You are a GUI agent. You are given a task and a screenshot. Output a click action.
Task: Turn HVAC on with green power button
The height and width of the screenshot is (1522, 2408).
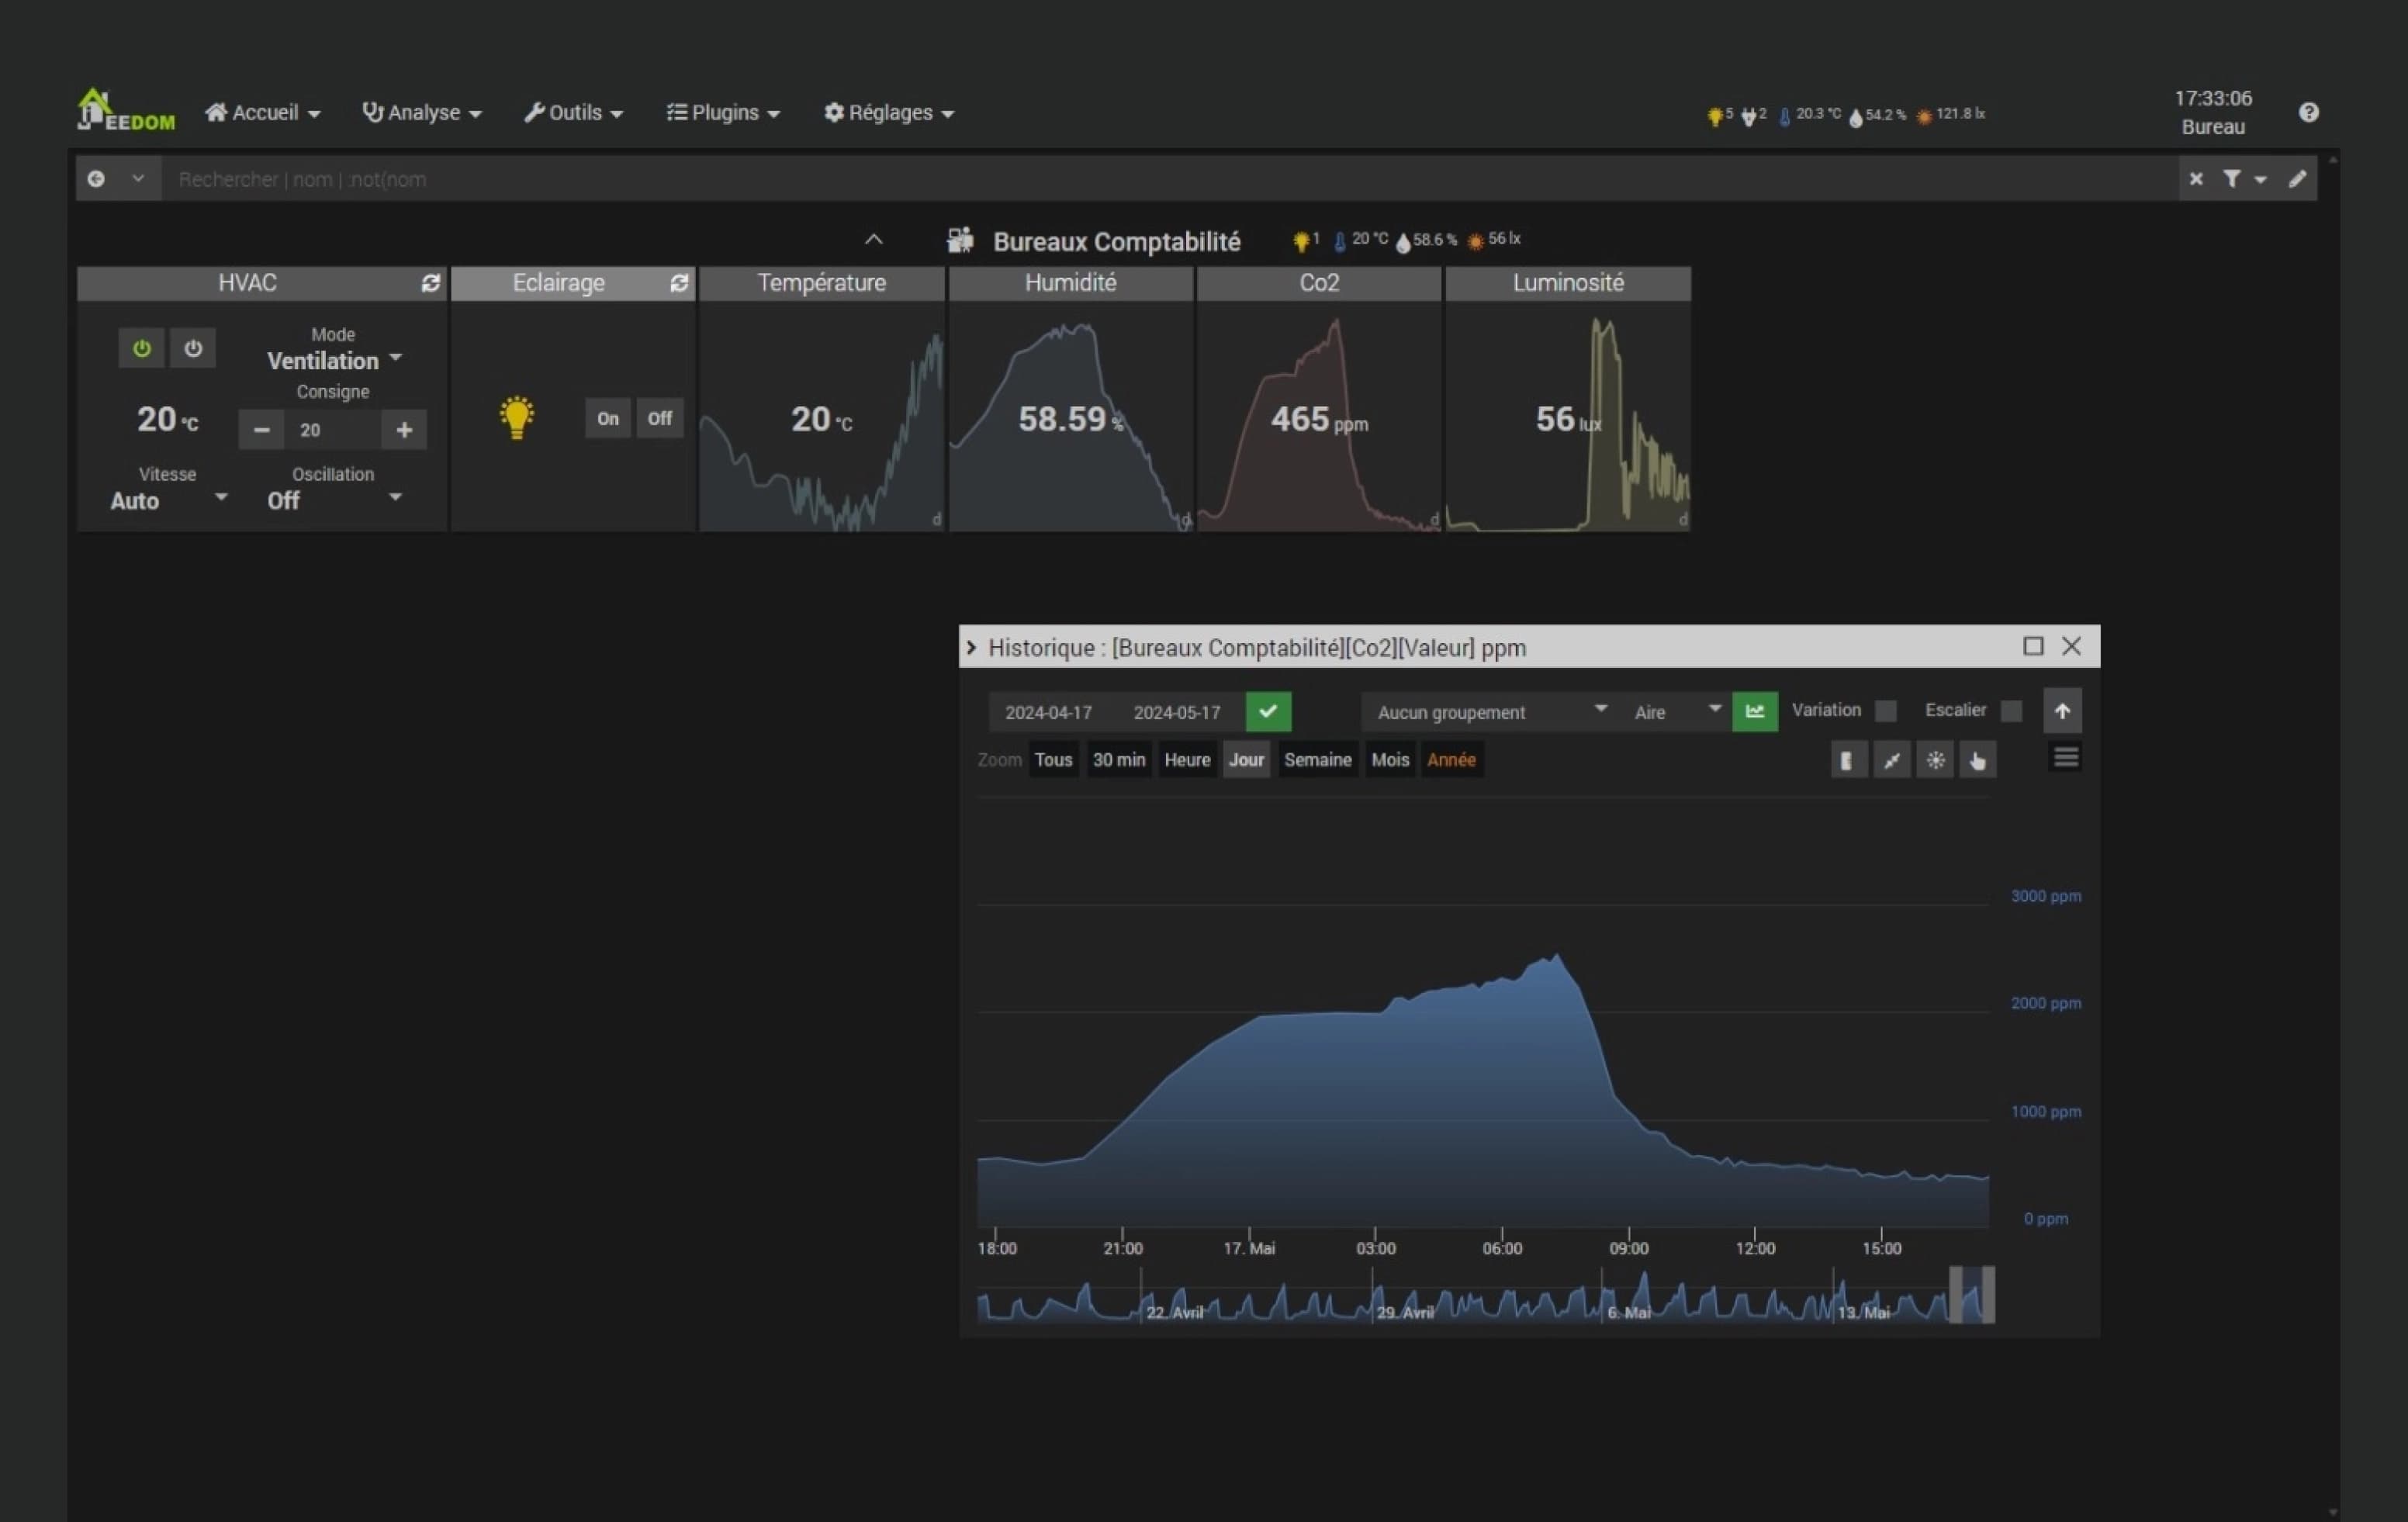point(142,348)
